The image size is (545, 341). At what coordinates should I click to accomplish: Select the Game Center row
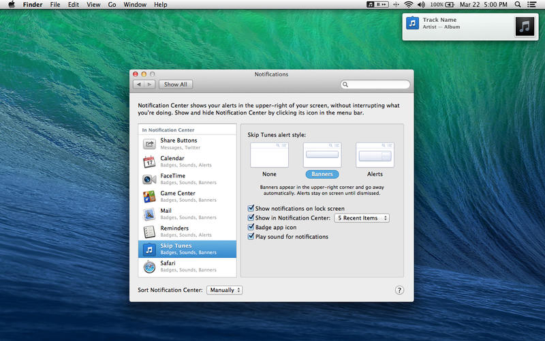(187, 196)
